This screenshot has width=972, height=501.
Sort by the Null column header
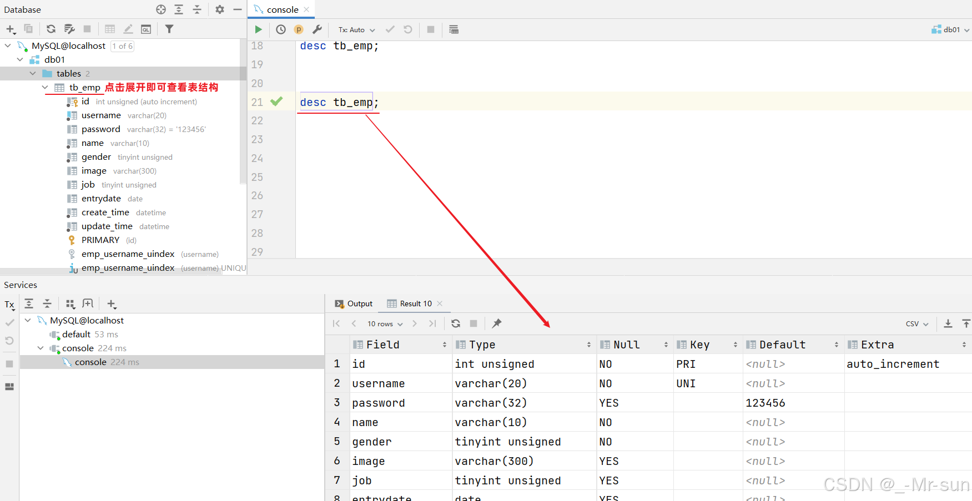tap(634, 345)
